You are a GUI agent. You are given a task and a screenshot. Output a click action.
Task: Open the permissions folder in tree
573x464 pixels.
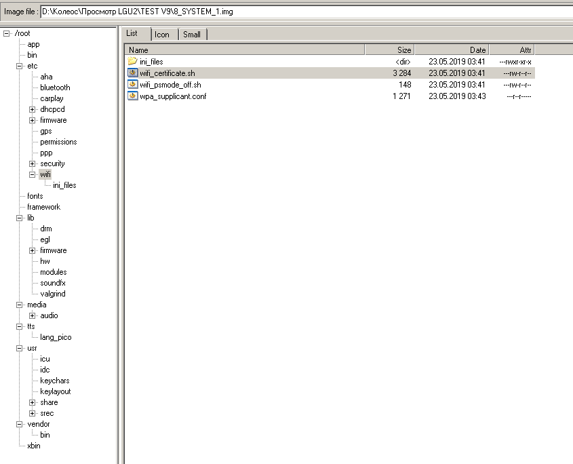point(58,142)
